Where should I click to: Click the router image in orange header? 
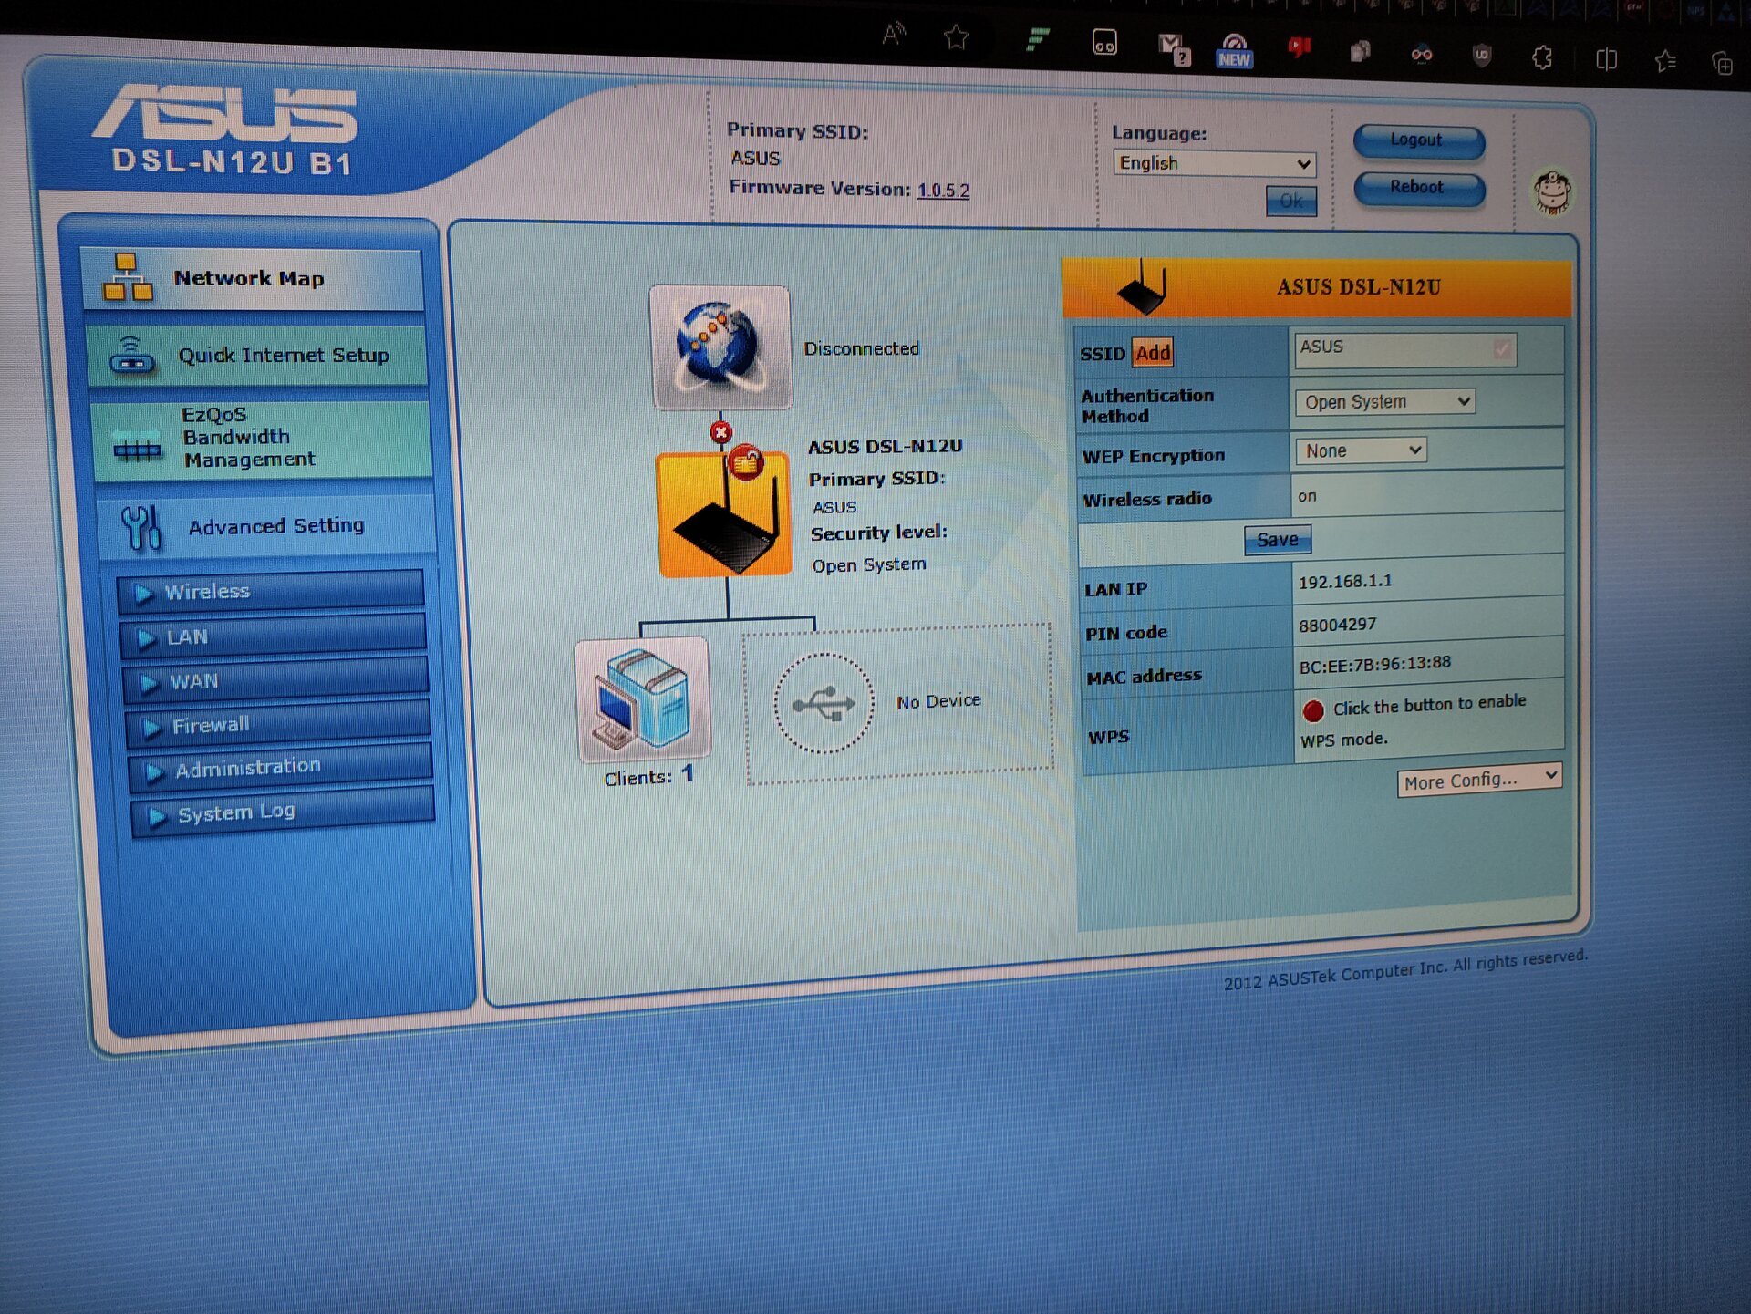[1144, 288]
